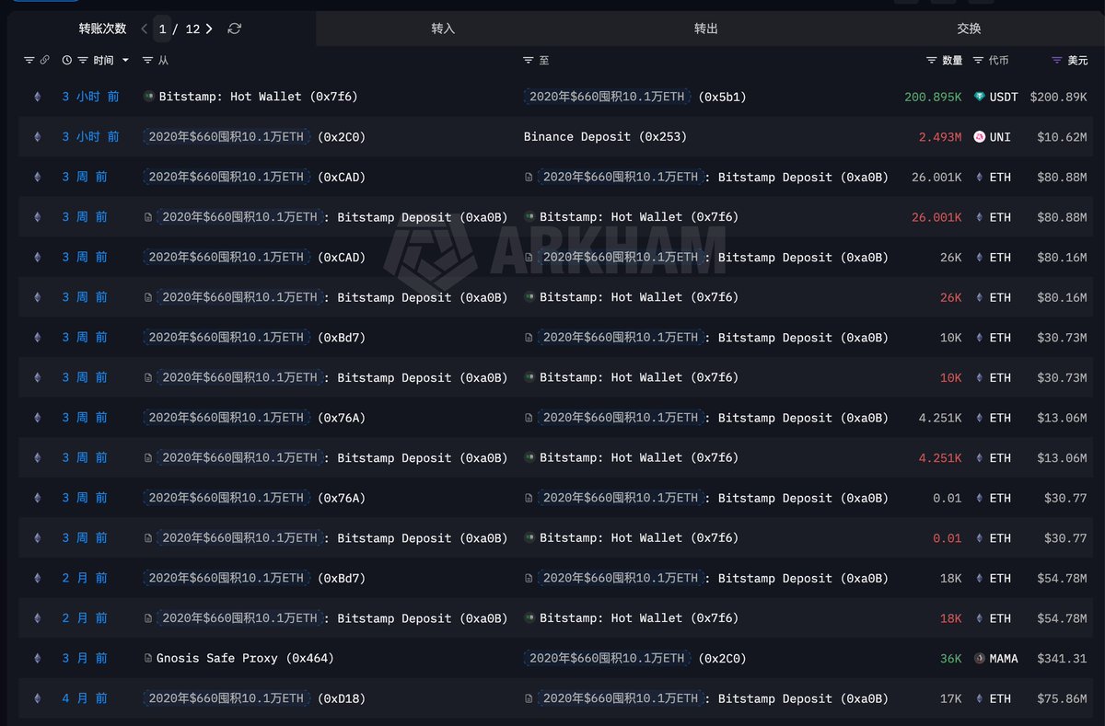Open the purple filter icon next to 美元

(1057, 60)
